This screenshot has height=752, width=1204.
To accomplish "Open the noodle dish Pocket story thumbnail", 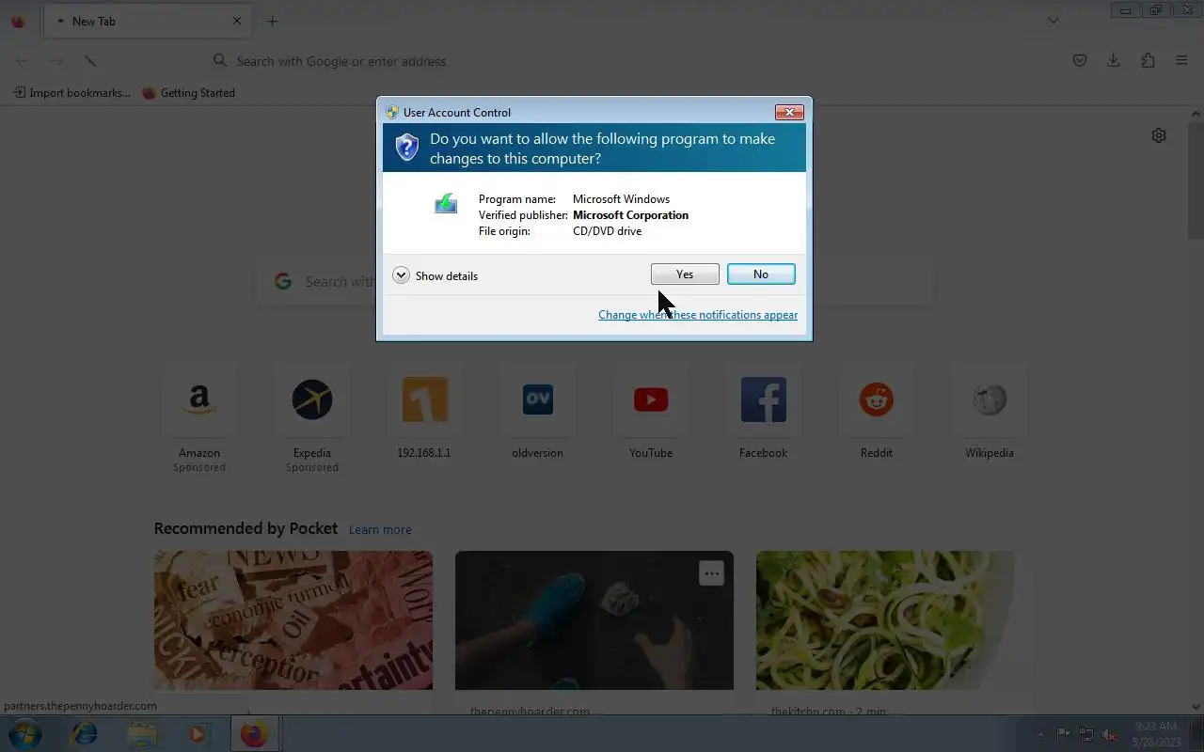I will click(895, 620).
